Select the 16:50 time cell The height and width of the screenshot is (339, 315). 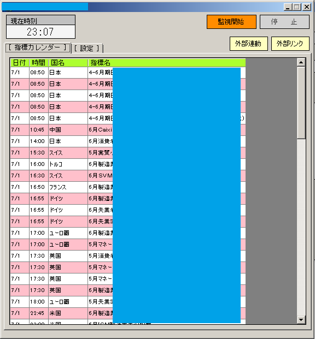(39, 187)
